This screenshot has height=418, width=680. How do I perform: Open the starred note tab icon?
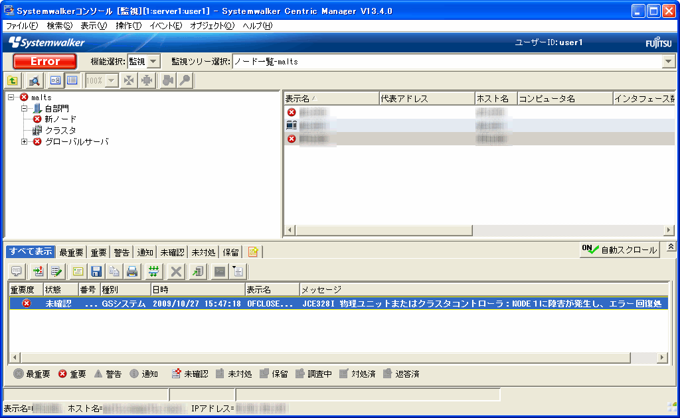pos(253,252)
